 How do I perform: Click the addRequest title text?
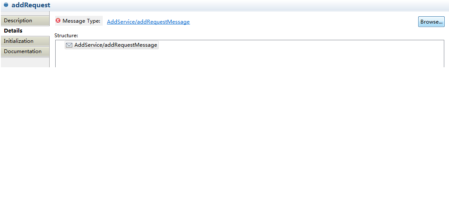(31, 5)
